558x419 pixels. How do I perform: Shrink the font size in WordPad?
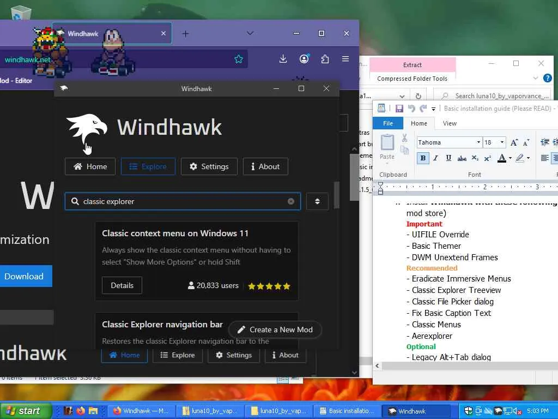(525, 142)
